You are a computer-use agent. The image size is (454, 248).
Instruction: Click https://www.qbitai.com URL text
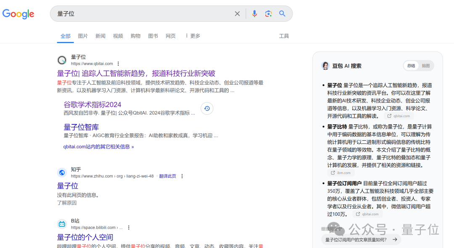[92, 64]
